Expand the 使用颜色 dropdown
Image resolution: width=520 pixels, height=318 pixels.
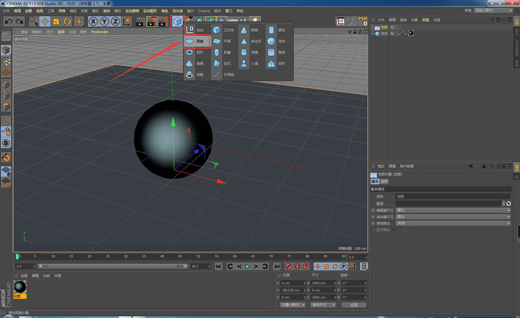tap(453, 223)
